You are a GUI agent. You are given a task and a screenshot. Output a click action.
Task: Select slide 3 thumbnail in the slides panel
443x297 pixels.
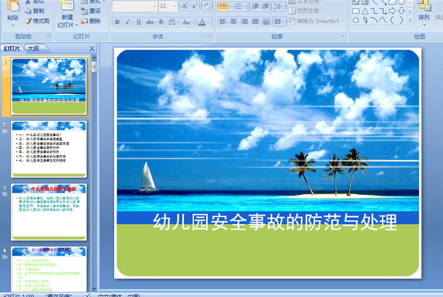click(x=49, y=212)
